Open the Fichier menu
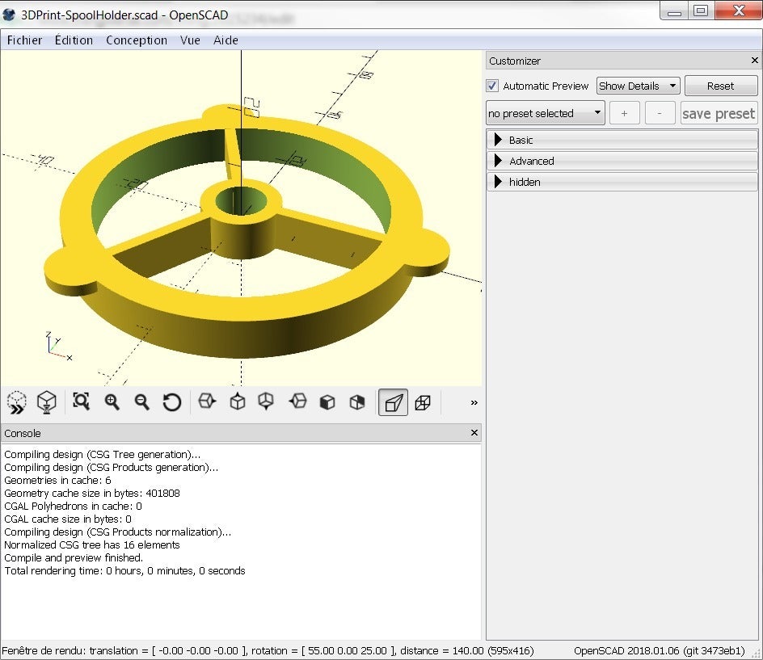Screen dimensions: 763x660 (24, 40)
